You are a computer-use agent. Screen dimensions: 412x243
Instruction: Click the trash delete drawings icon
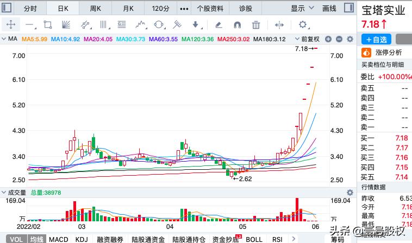point(255,25)
